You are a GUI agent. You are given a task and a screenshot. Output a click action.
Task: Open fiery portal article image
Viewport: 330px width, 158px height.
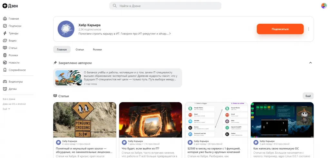click(150, 120)
